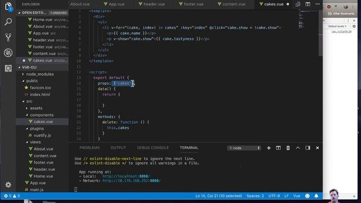The width and height of the screenshot is (361, 203).
Task: Open feedback smiley in status bar
Action: pos(307,196)
